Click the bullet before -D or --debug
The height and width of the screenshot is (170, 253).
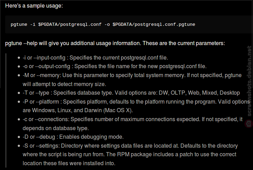click(19, 137)
